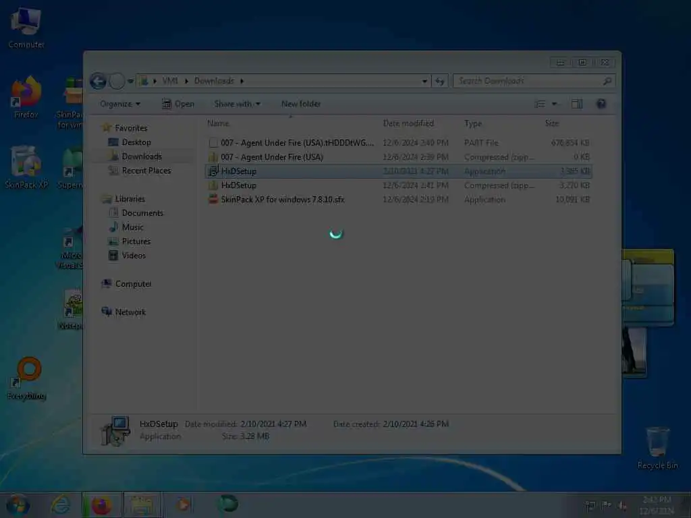Click VM1 in the address bar
Image resolution: width=691 pixels, height=518 pixels.
pos(170,81)
